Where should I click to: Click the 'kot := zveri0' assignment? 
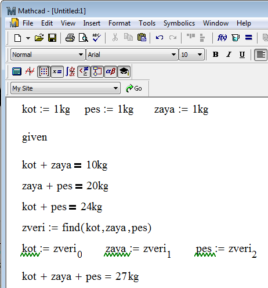[x=52, y=250]
